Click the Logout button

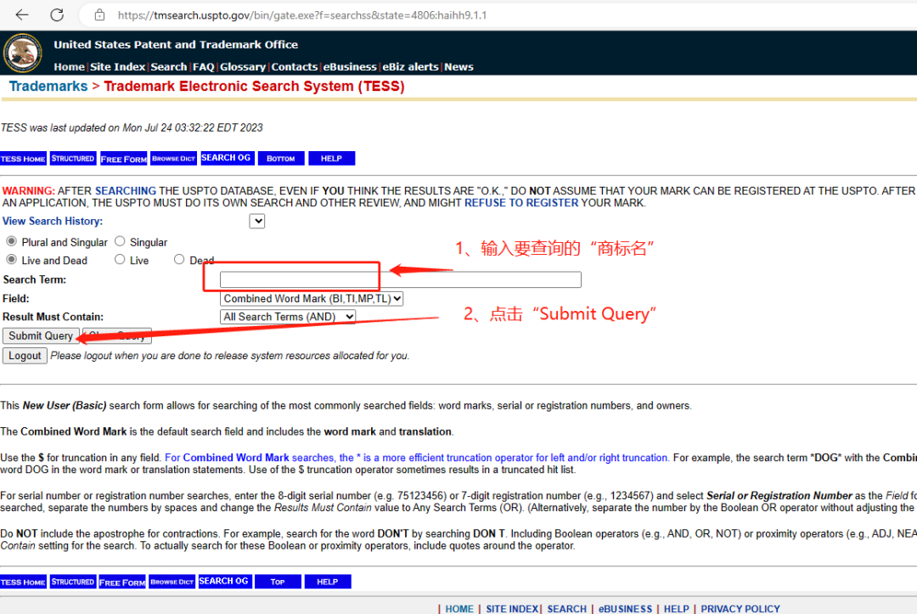click(25, 356)
